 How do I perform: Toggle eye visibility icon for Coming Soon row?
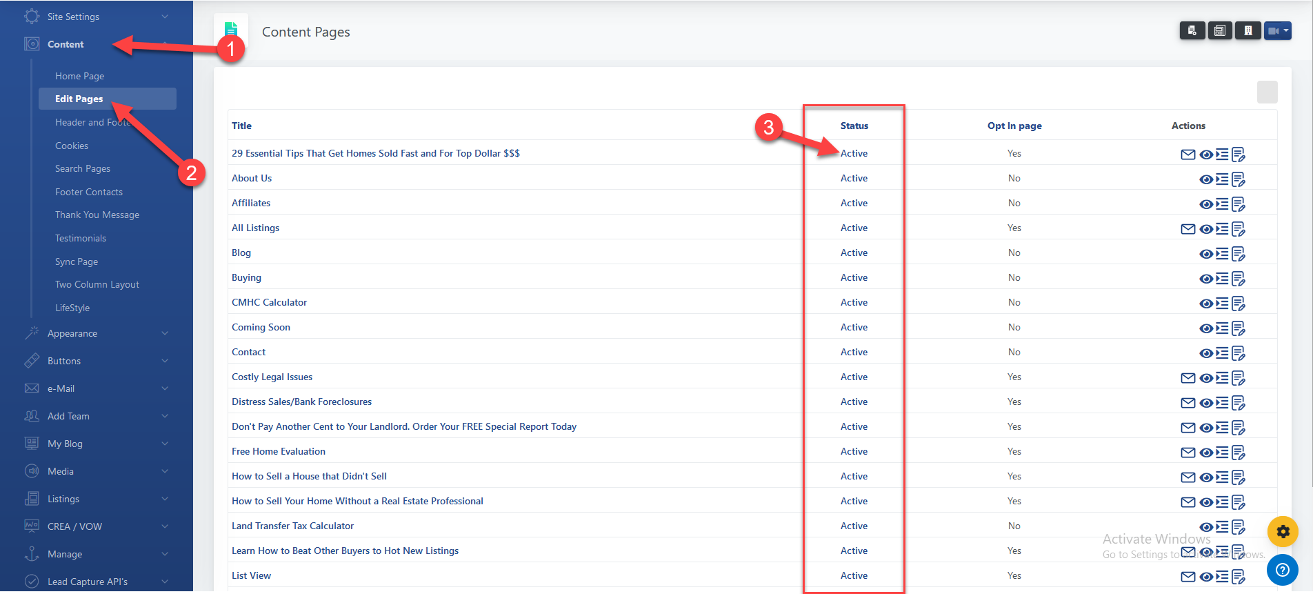(x=1205, y=328)
